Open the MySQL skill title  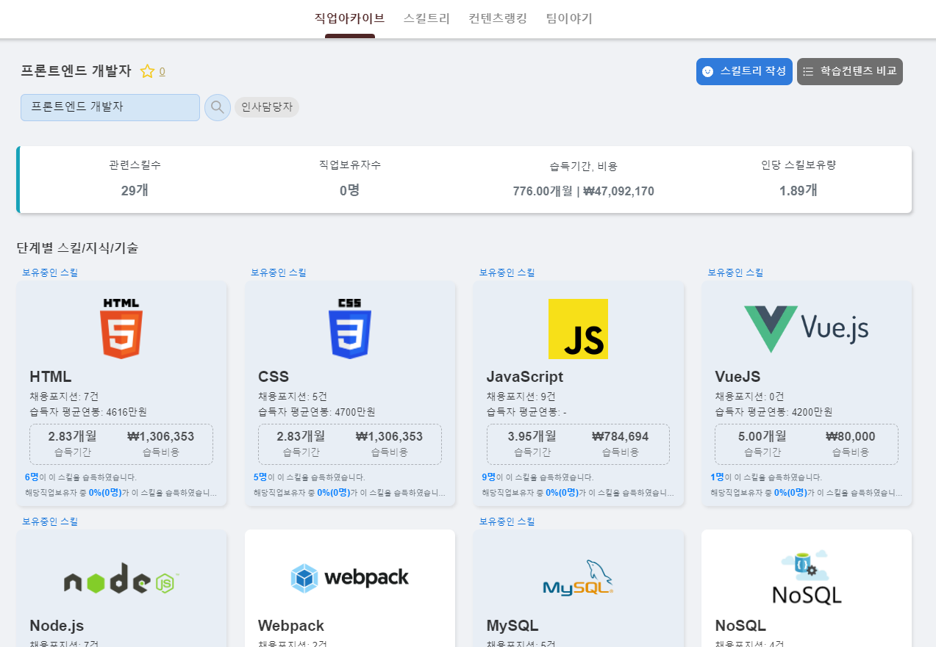tap(512, 626)
